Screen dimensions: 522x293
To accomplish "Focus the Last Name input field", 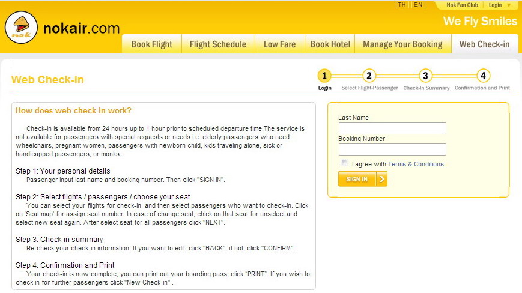I will tap(392, 128).
